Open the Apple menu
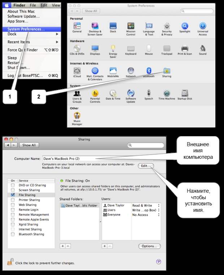224x275 pixels. pyautogui.click(x=7, y=5)
